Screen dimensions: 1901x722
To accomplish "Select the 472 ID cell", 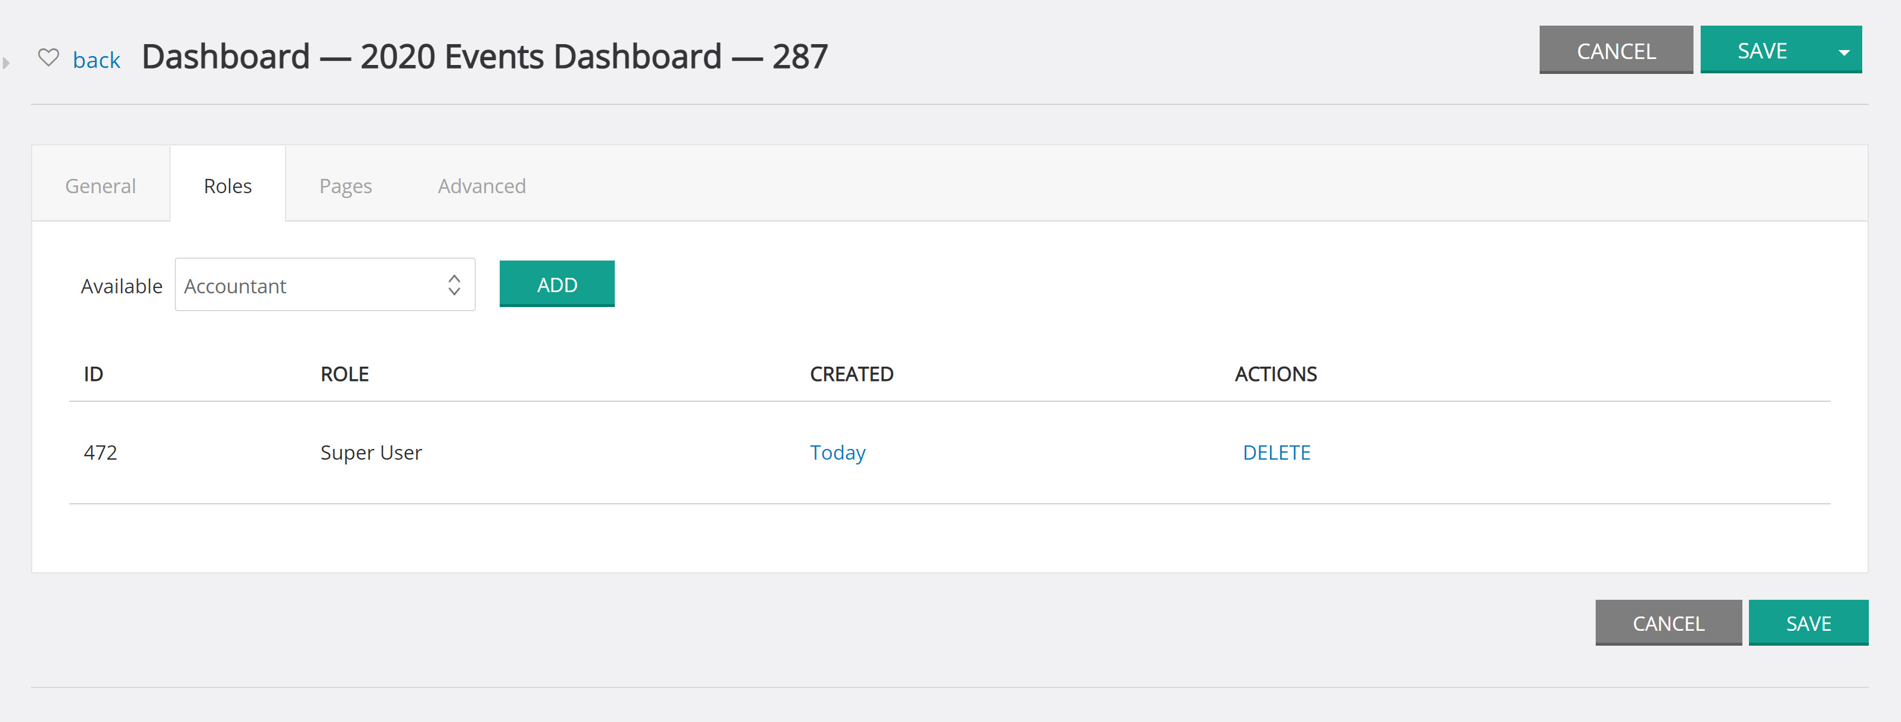I will click(100, 452).
